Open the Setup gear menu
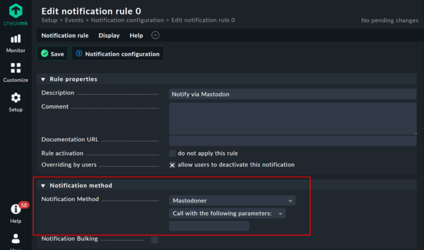Image resolution: width=424 pixels, height=250 pixels. click(x=16, y=103)
